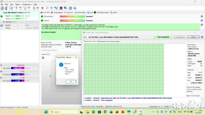This screenshot has height=115, width=205.
Task: Launch Microsoft Edge from the taskbar
Action: (x=94, y=112)
